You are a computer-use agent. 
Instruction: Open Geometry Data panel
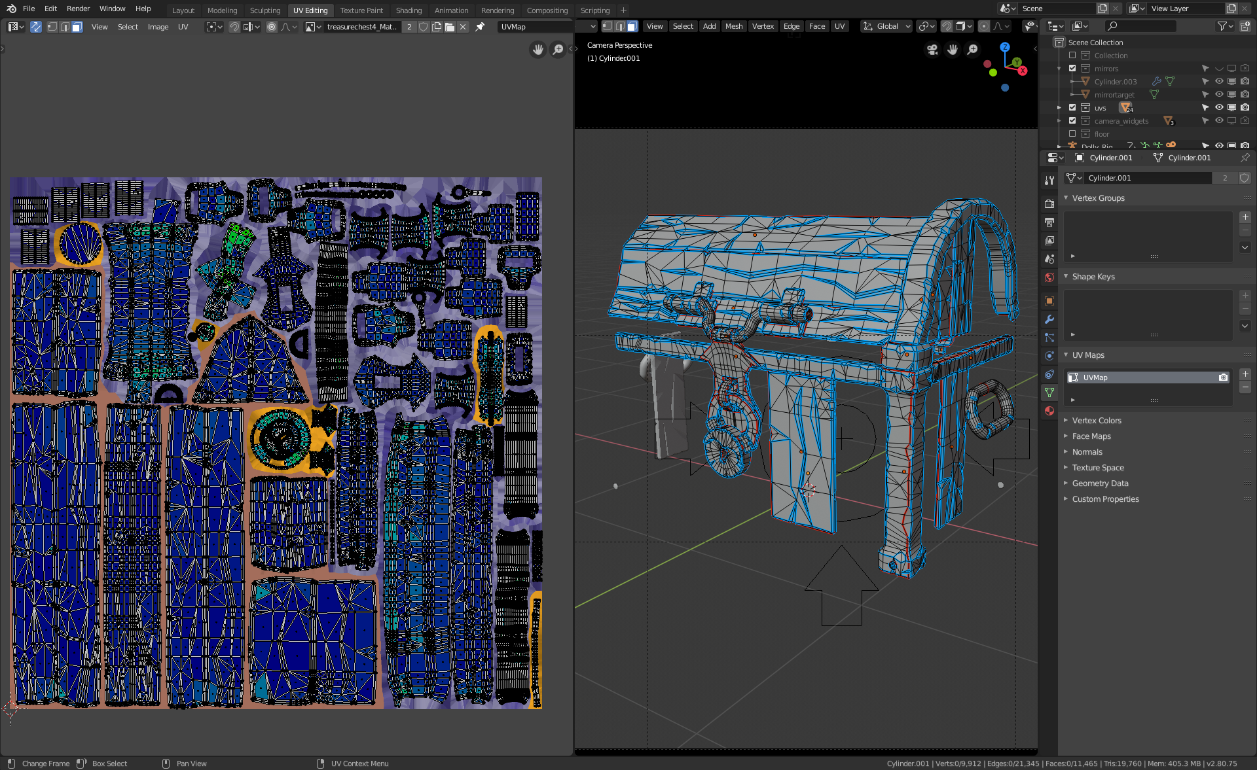tap(1100, 483)
